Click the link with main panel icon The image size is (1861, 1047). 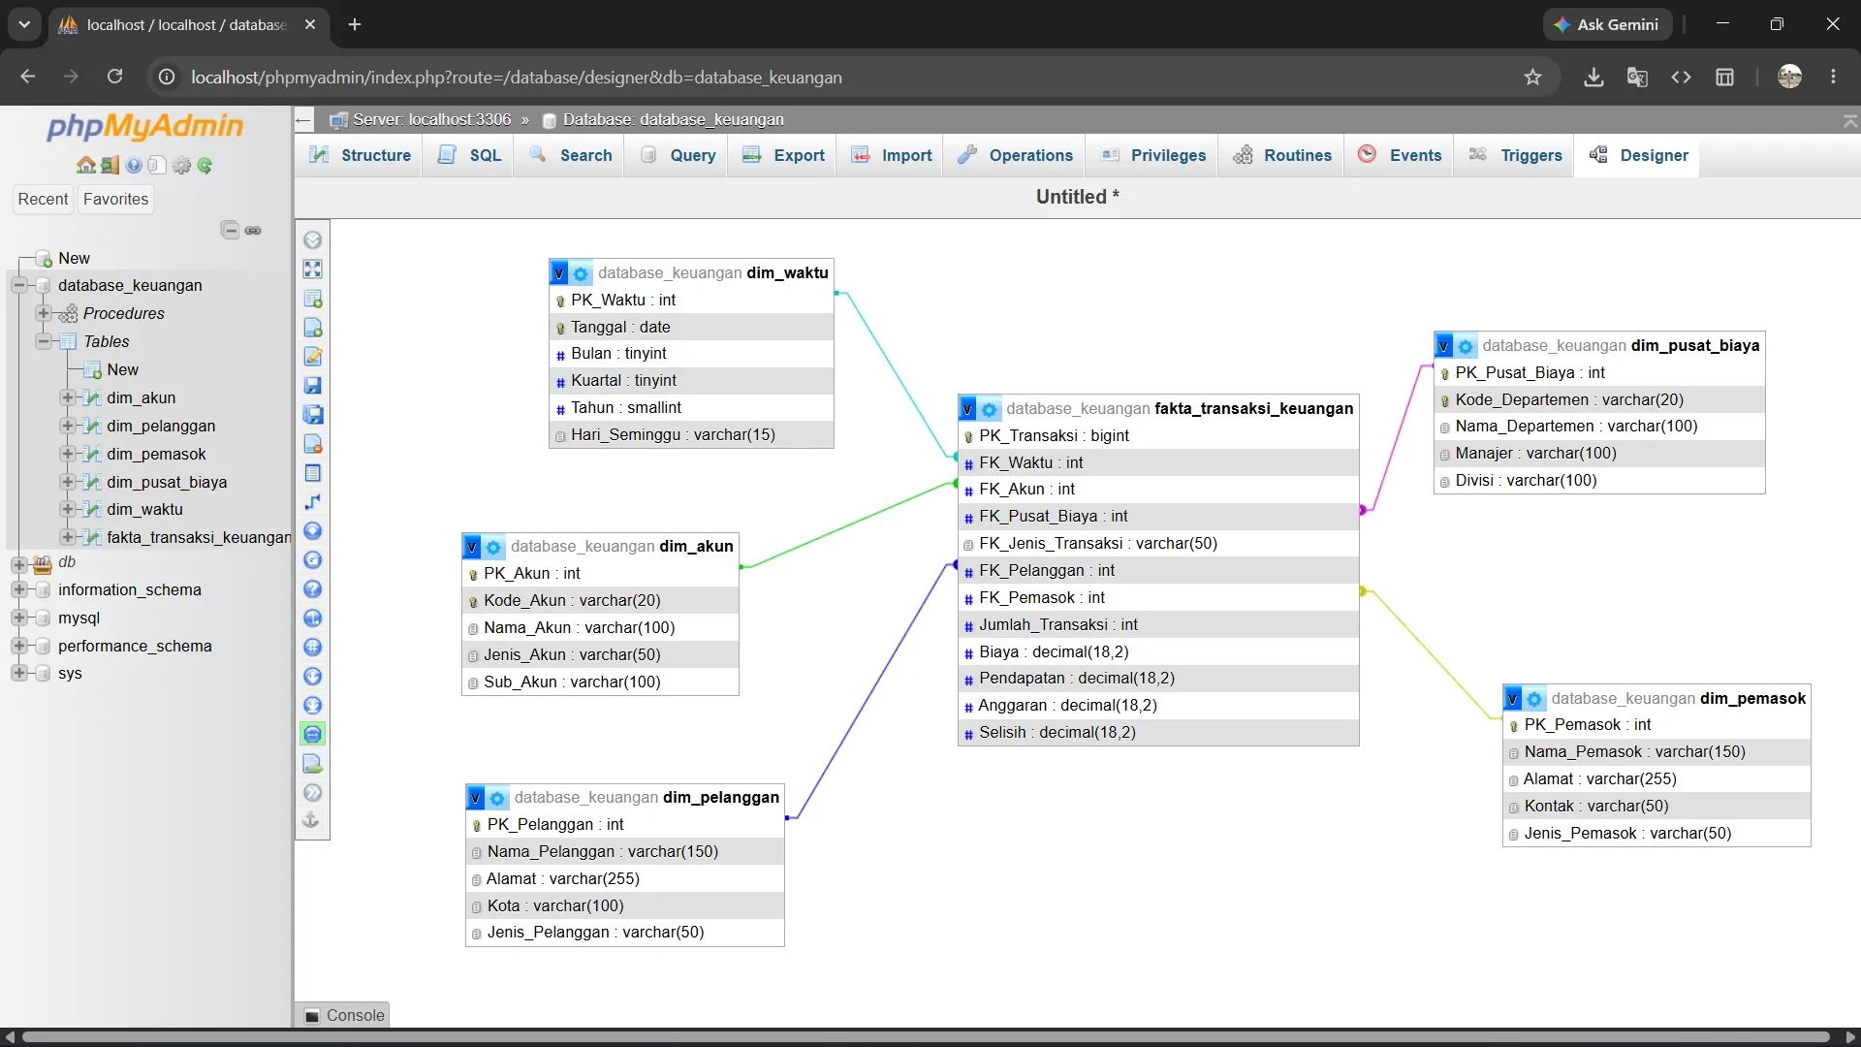253,231
